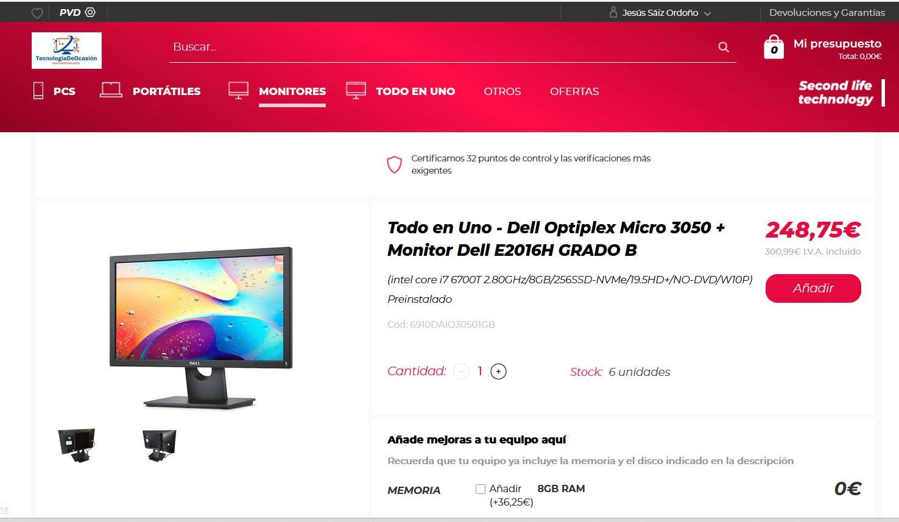Click the Portátiles laptop icon
The width and height of the screenshot is (899, 522).
coord(111,90)
